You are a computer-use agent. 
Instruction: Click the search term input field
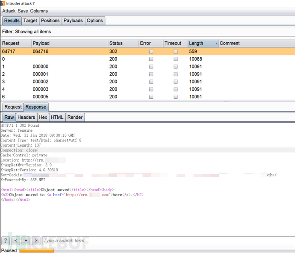pyautogui.click(x=168, y=241)
